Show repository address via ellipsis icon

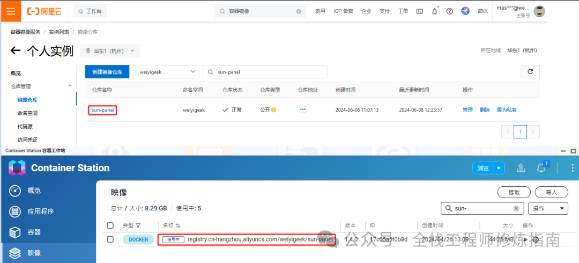303,109
